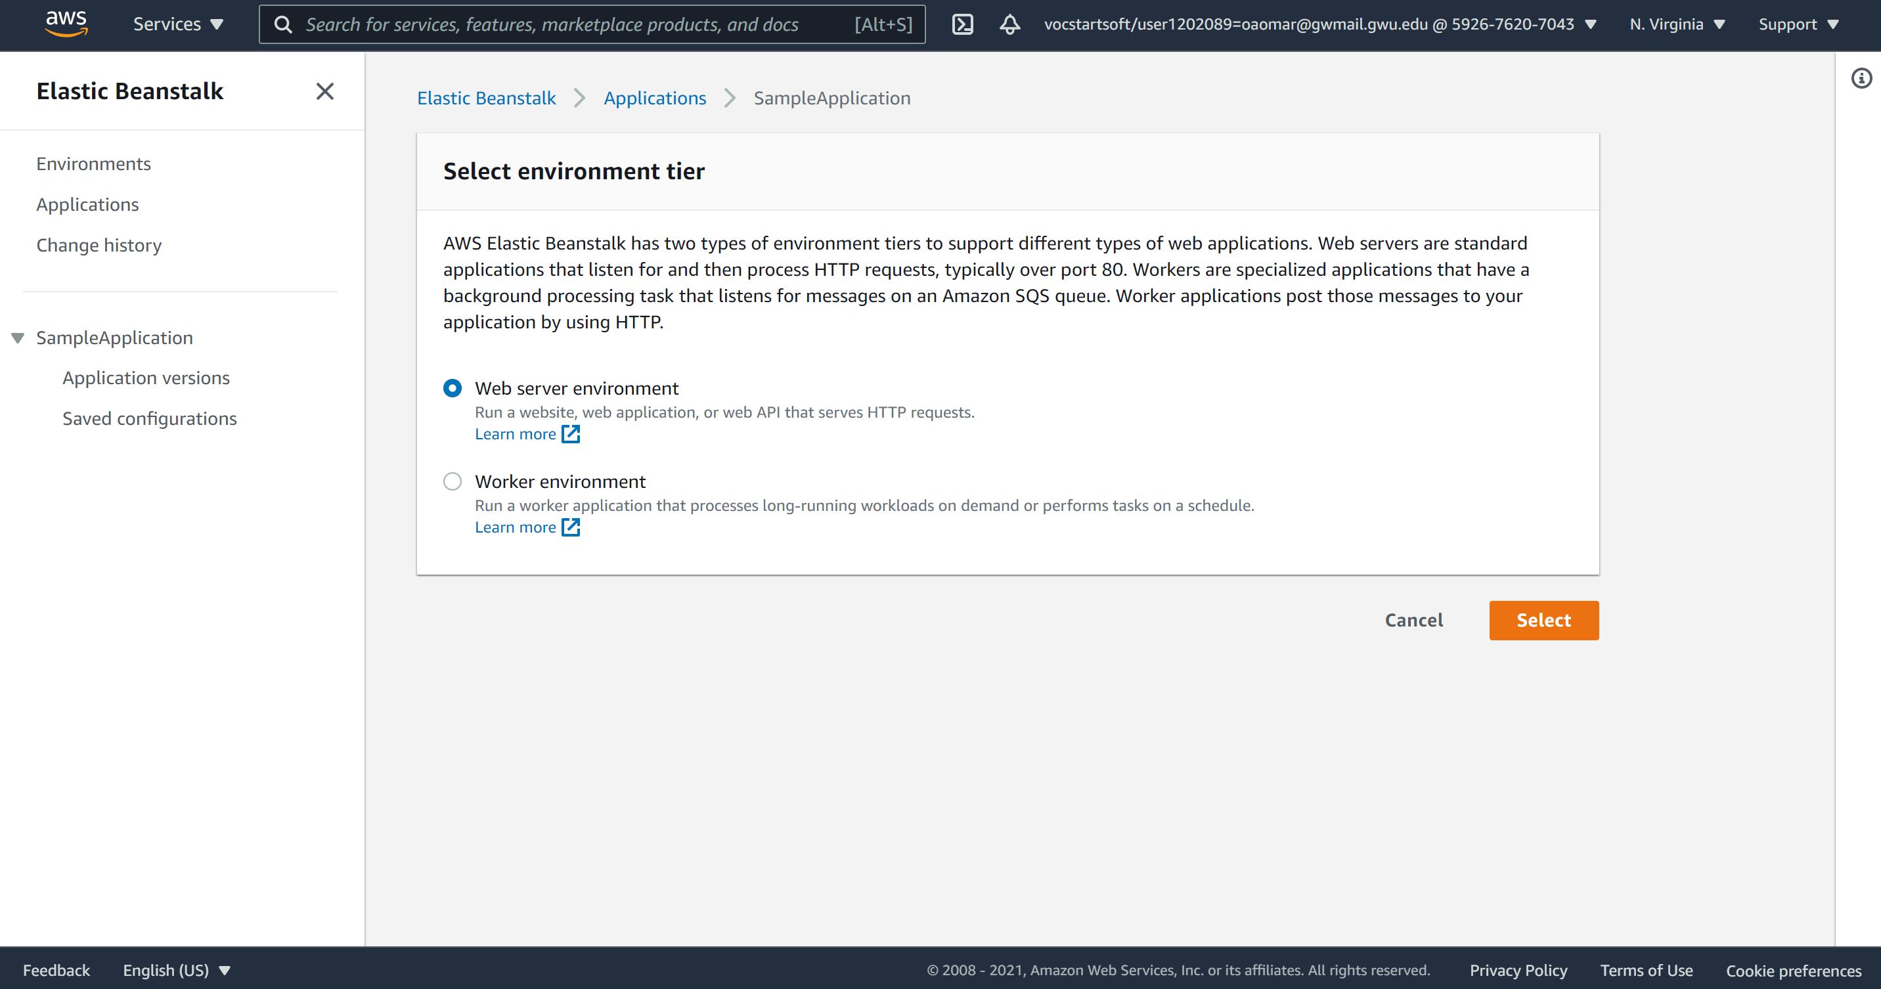Viewport: 1881px width, 989px height.
Task: Select the Worker environment radio button
Action: pos(453,482)
